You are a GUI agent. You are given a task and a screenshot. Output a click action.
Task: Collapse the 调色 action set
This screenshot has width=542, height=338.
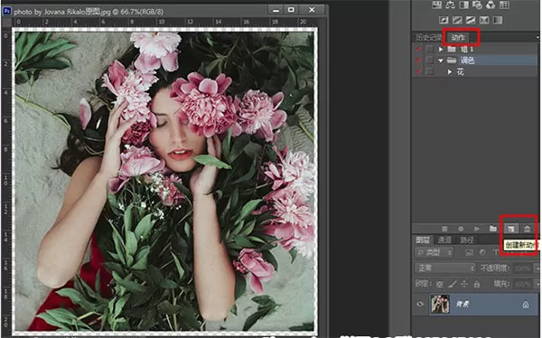441,61
